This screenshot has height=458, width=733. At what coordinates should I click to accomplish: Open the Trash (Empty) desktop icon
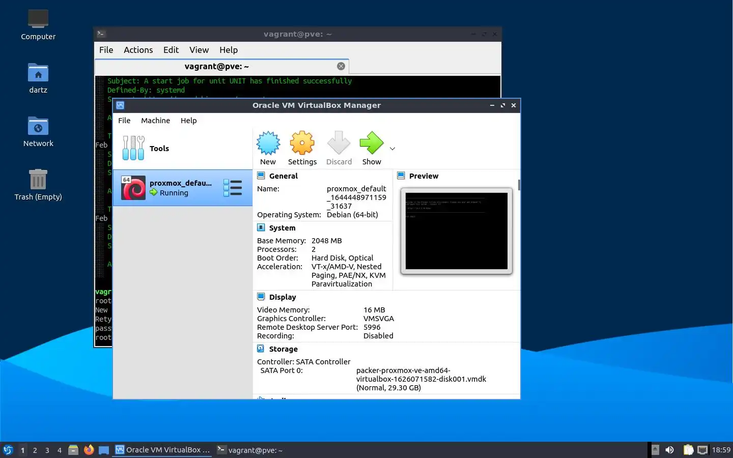pos(38,185)
